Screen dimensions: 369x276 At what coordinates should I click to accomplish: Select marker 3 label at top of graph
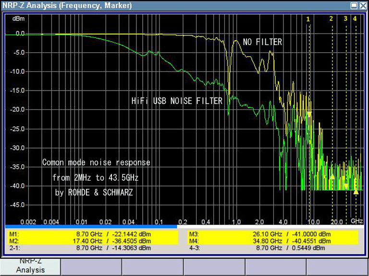(345, 18)
